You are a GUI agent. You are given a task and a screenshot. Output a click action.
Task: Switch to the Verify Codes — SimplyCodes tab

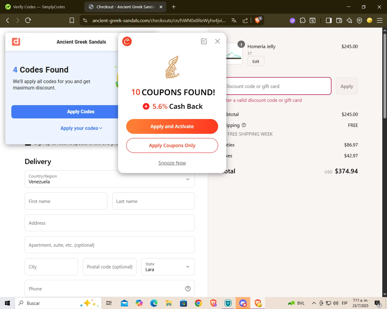point(39,7)
